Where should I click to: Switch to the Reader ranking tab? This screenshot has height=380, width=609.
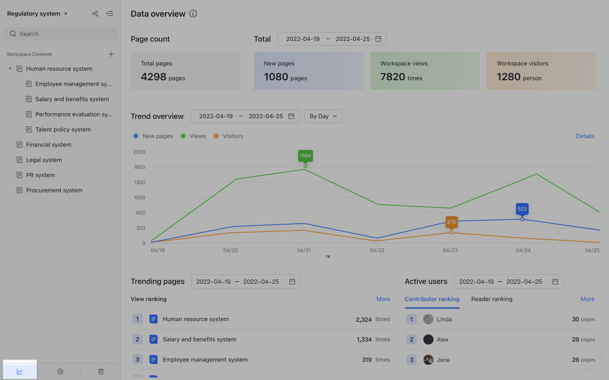click(492, 299)
